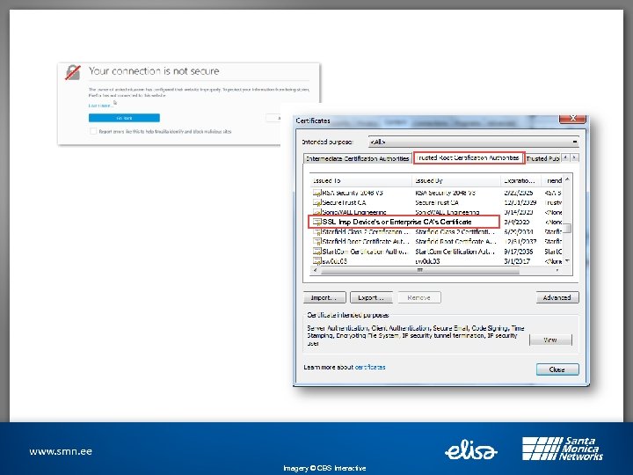The image size is (633, 475).
Task: Sort by the Issued By column header
Action: (456, 180)
